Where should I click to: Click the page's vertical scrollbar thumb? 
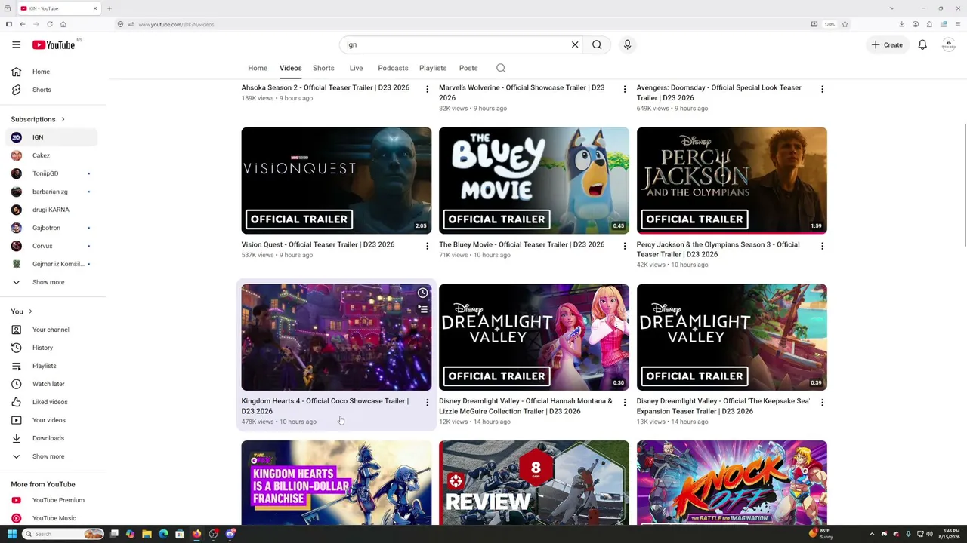964,183
